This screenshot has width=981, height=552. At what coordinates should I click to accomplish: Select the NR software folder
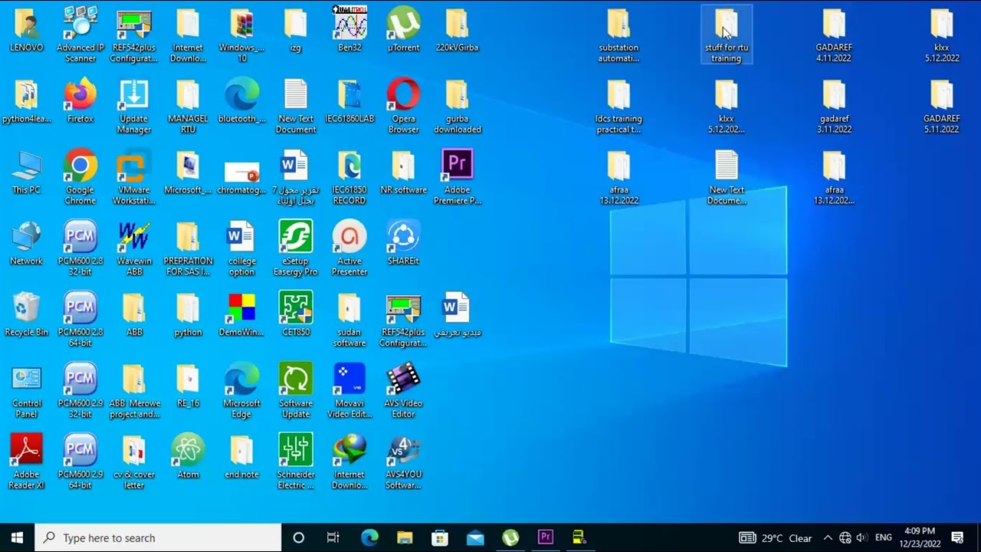coord(403,172)
